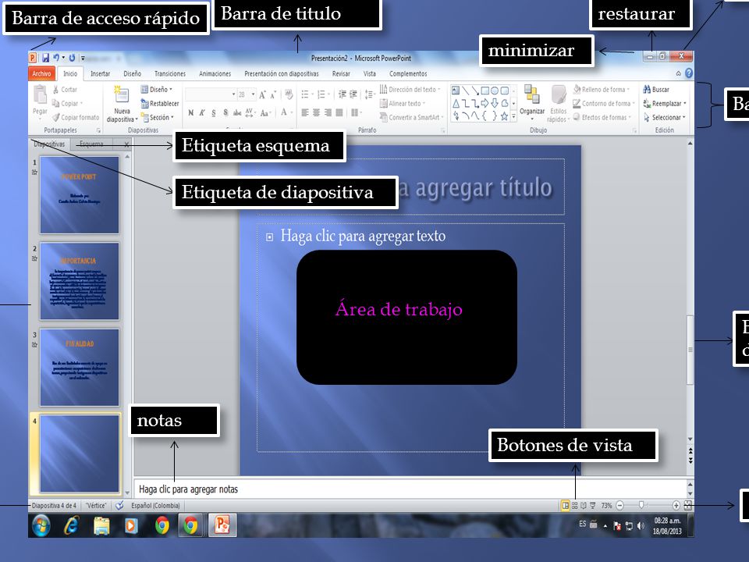Click the Windows Start button
This screenshot has width=749, height=562.
click(41, 525)
